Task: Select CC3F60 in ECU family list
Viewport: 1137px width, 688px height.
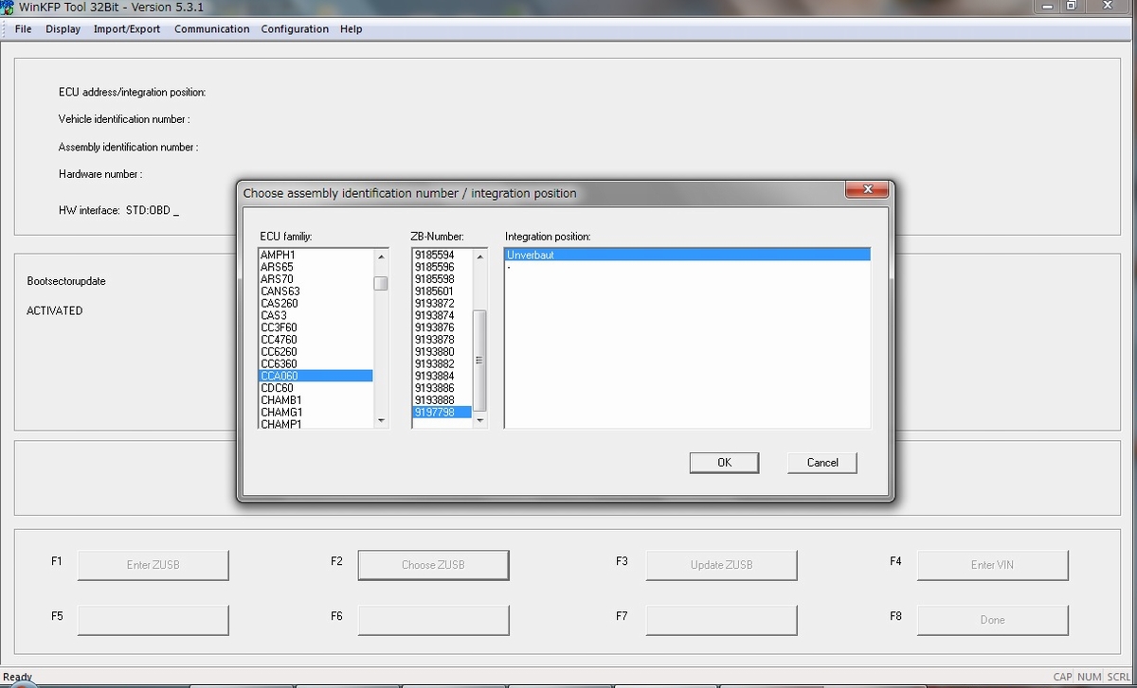Action: pyautogui.click(x=316, y=327)
